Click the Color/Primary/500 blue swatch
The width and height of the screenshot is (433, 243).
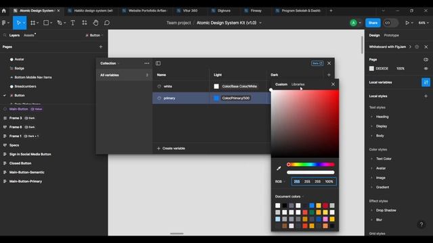coord(216,98)
